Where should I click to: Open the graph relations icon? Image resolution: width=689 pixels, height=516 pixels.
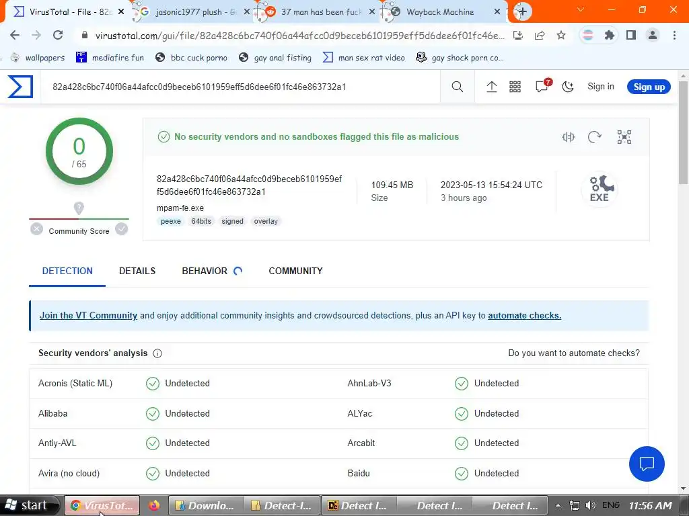[x=624, y=137]
